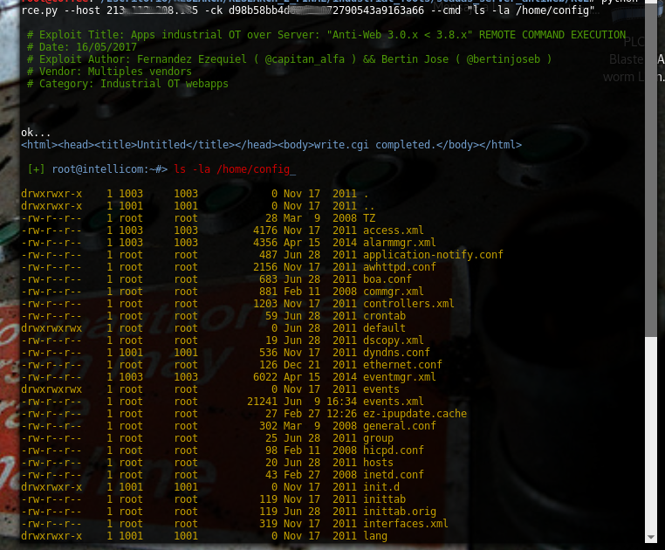Click the @capitan_alfa handle in author line
Screen dimensions: 665x550
(x=305, y=59)
